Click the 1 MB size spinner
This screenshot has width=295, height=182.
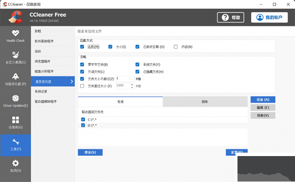pos(132,79)
